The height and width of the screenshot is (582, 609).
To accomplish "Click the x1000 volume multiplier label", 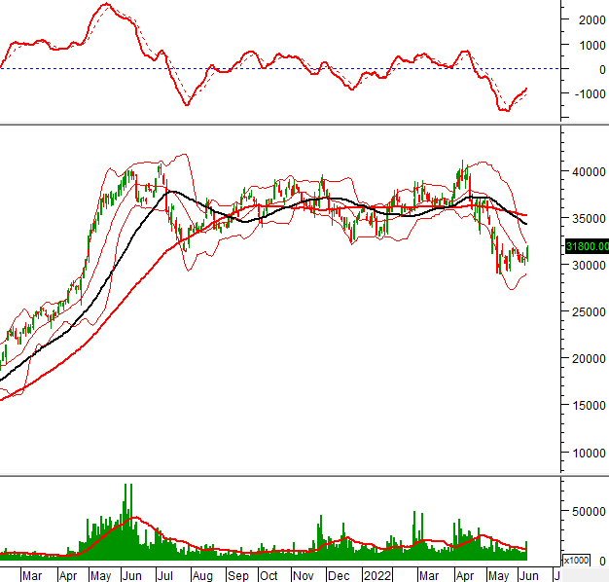I will coord(576,561).
